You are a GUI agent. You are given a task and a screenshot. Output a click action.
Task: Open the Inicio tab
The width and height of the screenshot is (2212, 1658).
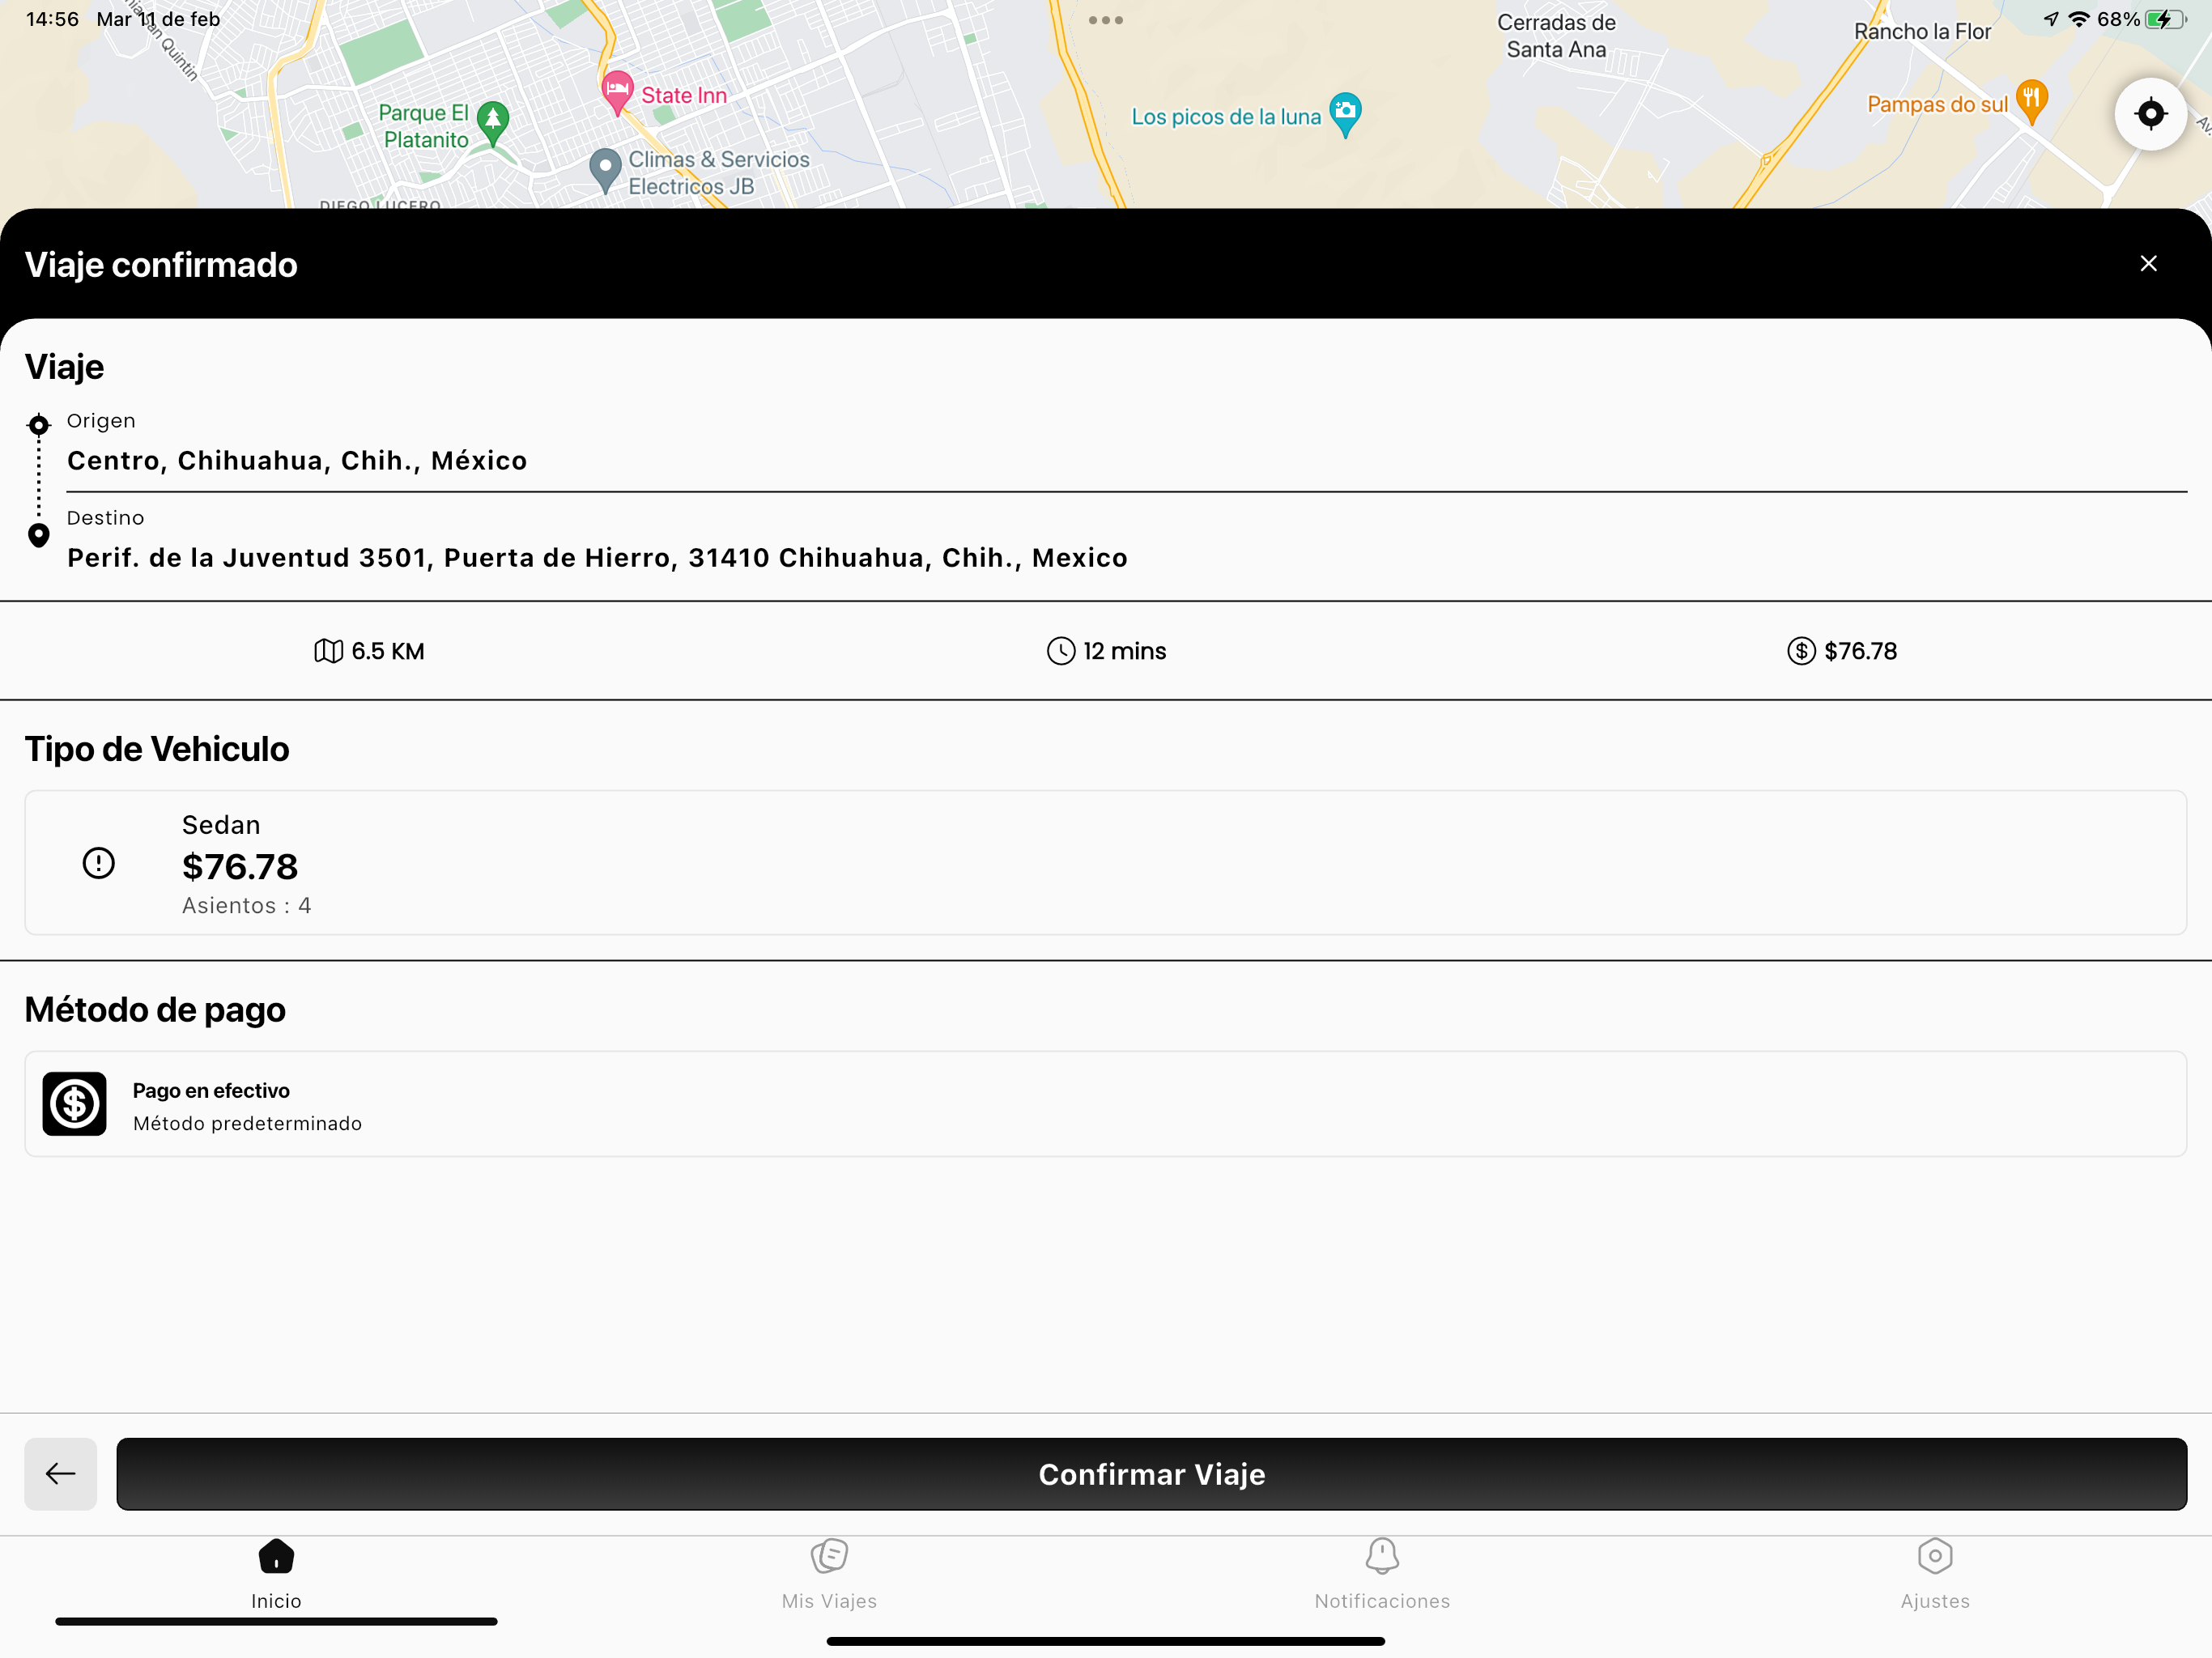pos(276,1575)
